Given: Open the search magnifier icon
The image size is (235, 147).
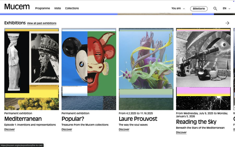Looking at the screenshot, I should (215, 9).
